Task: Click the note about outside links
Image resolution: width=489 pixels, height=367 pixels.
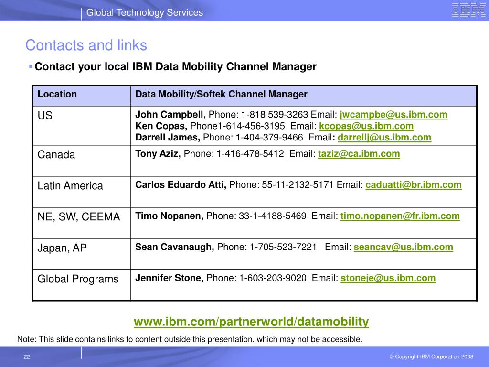Action: pos(190,339)
